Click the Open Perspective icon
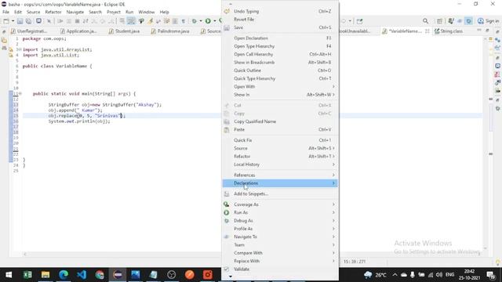Image resolution: width=502 pixels, height=282 pixels. pos(439,21)
